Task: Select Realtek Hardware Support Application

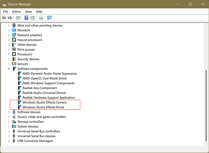Action: (x=49, y=98)
